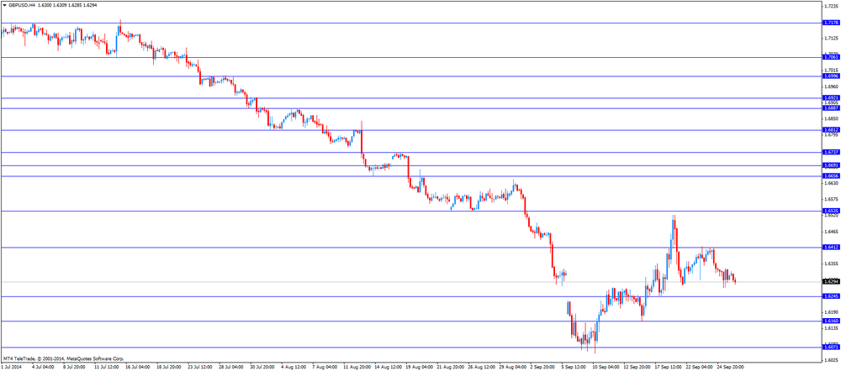Select the 1.6245 blue price level label

coord(830,296)
